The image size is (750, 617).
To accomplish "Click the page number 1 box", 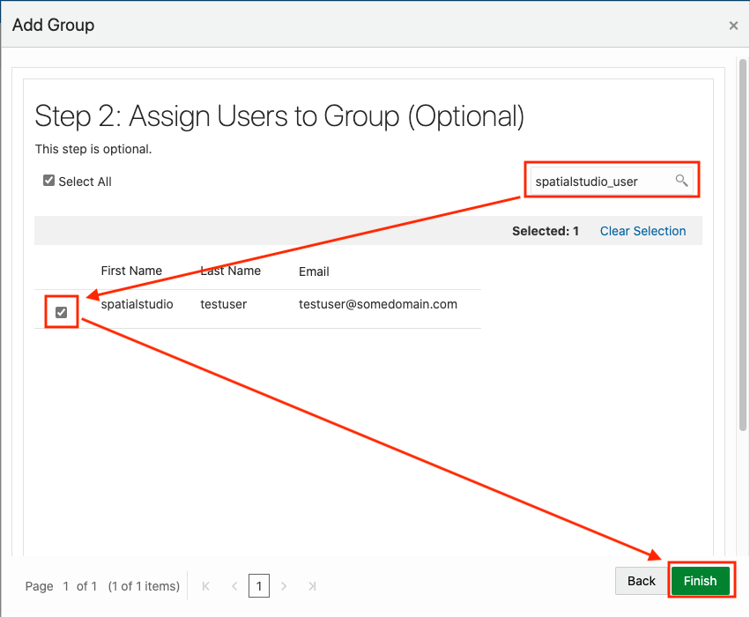I will tap(259, 586).
